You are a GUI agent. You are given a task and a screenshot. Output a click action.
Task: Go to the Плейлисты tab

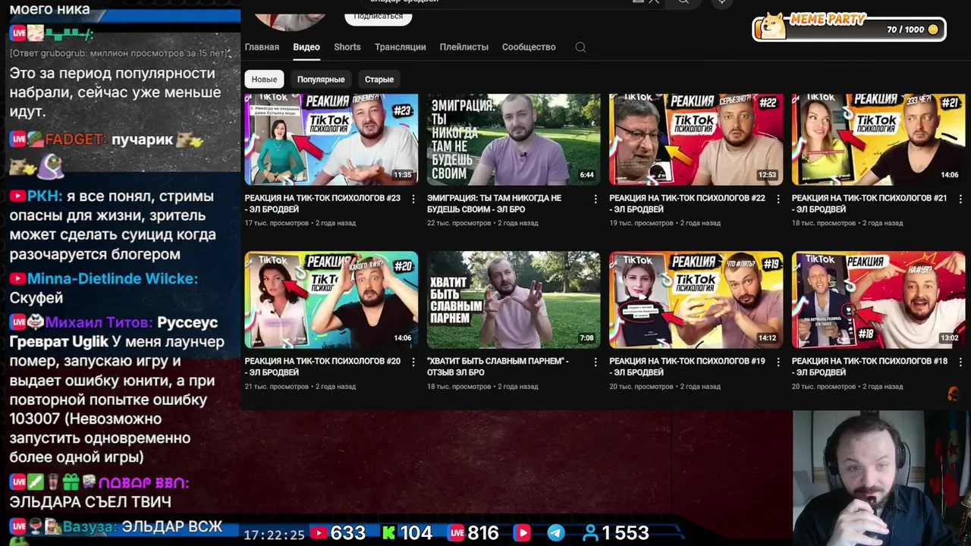click(464, 47)
